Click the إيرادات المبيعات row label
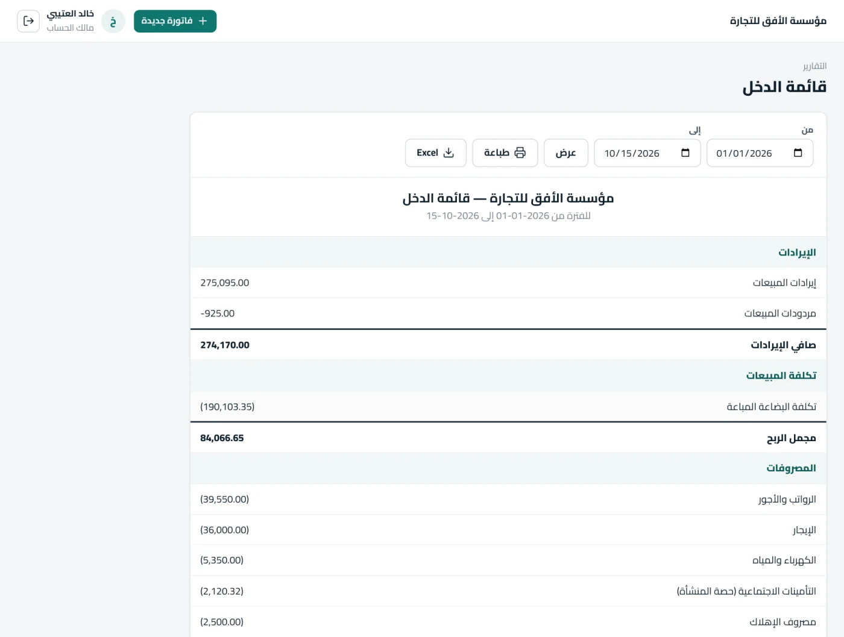The width and height of the screenshot is (844, 637). tap(784, 283)
